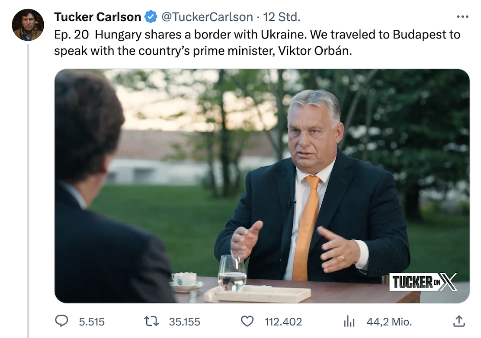Click the 112.402 likes count
This screenshot has width=481, height=338.
click(283, 322)
